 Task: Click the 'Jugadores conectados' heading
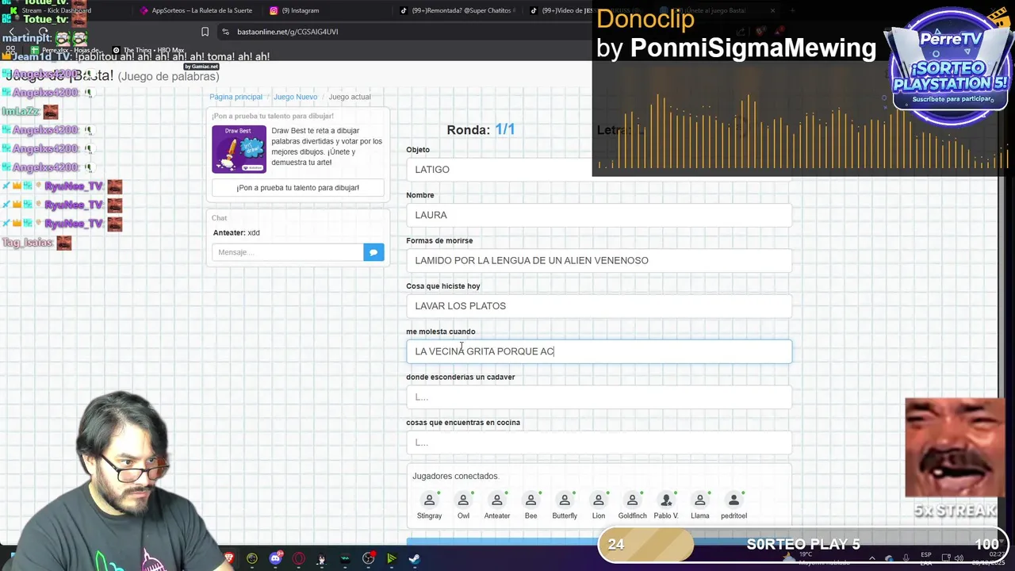click(x=455, y=476)
